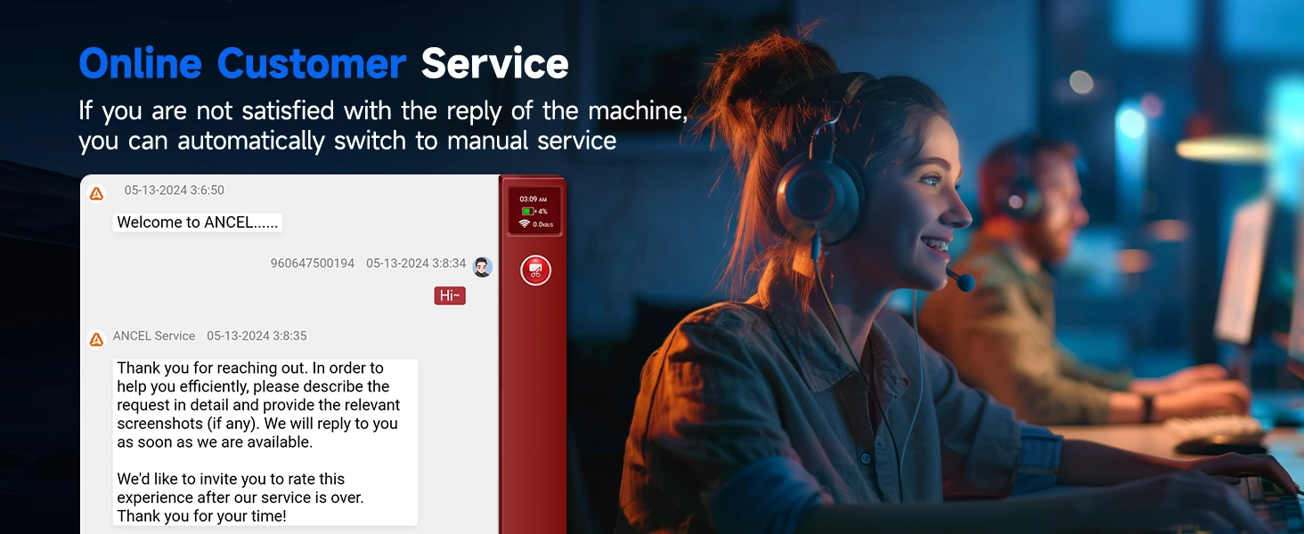The image size is (1304, 534).
Task: Click the timestamp 05-13-2024 3:8:34
Action: [x=416, y=263]
